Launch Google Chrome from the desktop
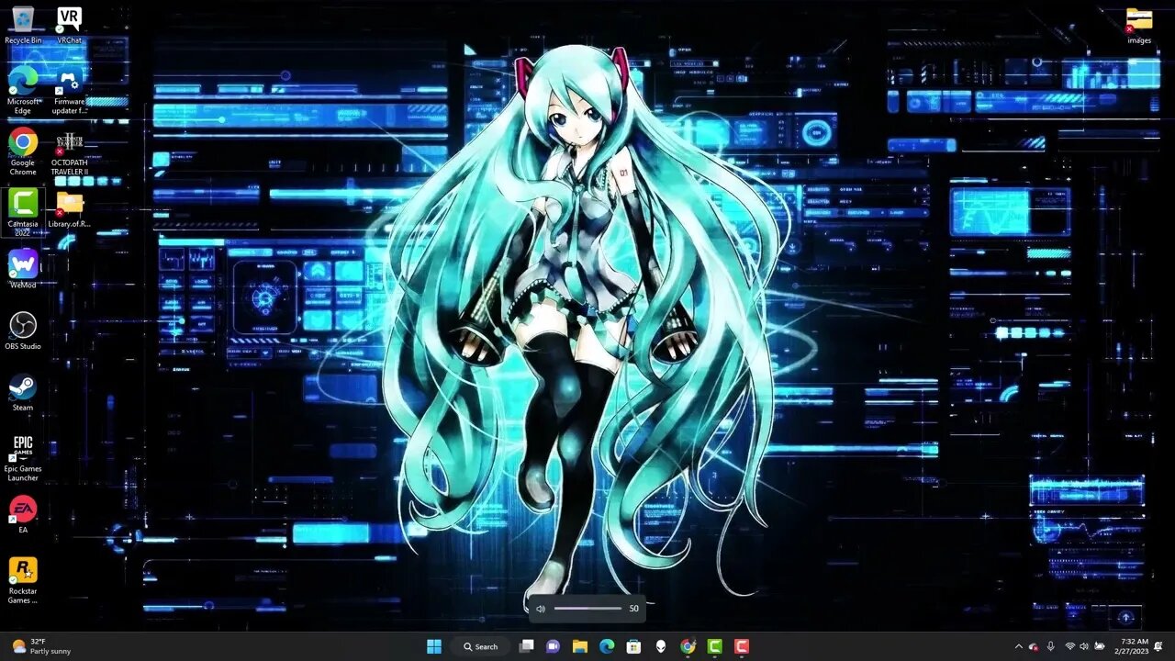 (23, 151)
